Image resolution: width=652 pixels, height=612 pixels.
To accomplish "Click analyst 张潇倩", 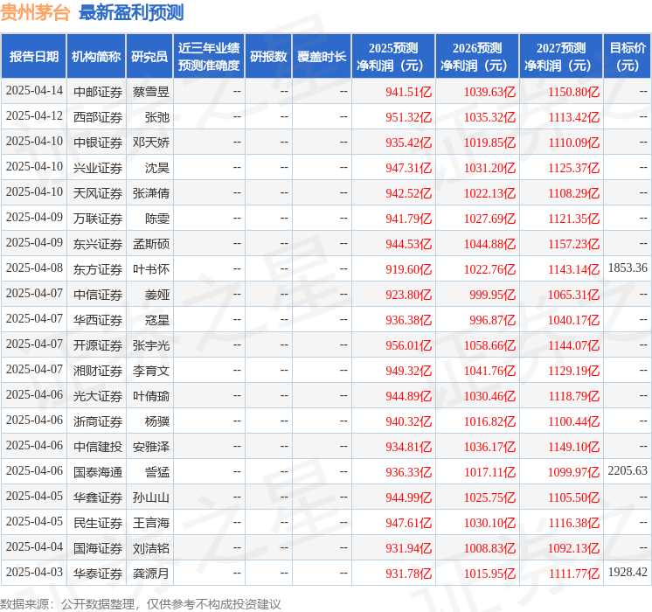I will click(151, 193).
